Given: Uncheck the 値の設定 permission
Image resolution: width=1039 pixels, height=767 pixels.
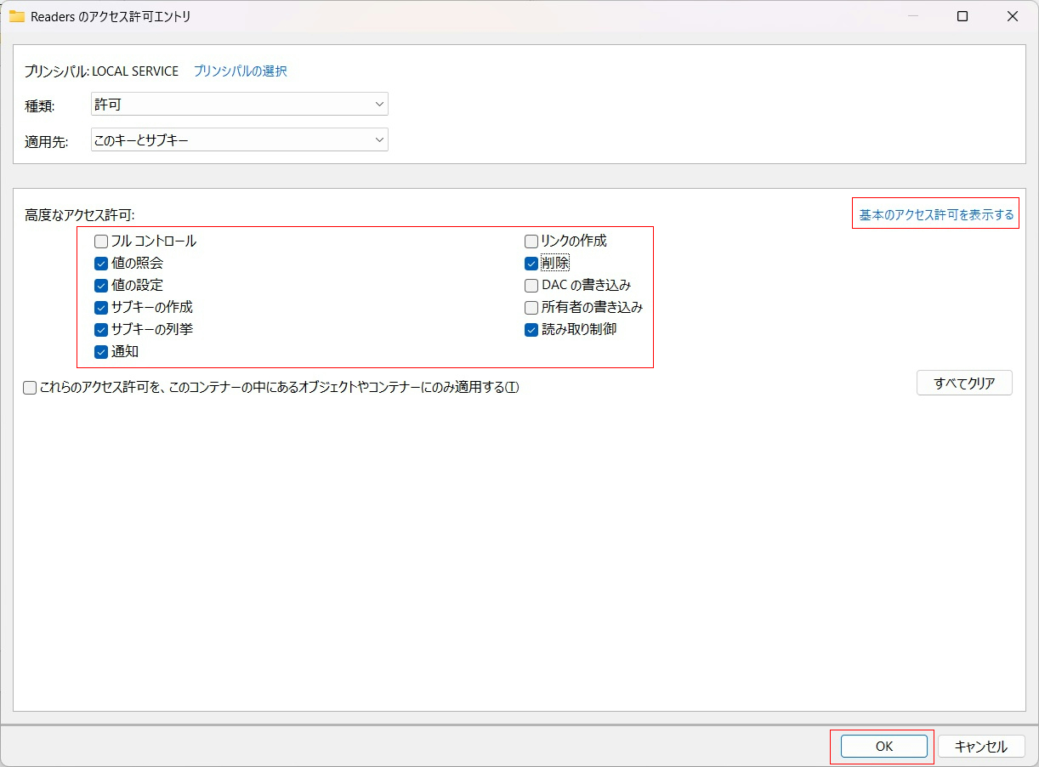Looking at the screenshot, I should [101, 286].
